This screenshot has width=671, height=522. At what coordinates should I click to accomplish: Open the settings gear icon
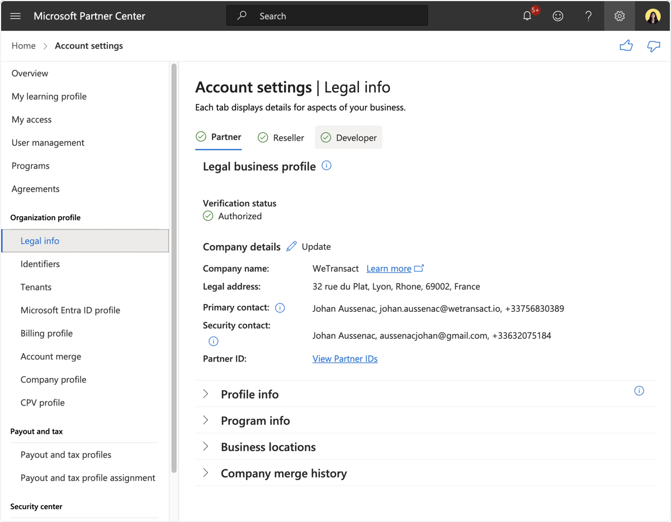(620, 16)
